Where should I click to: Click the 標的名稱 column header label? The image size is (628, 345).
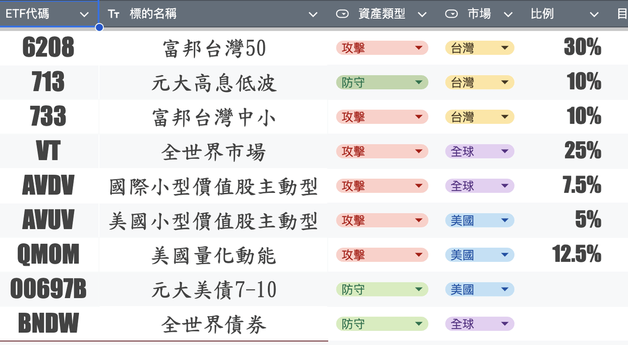(x=153, y=14)
